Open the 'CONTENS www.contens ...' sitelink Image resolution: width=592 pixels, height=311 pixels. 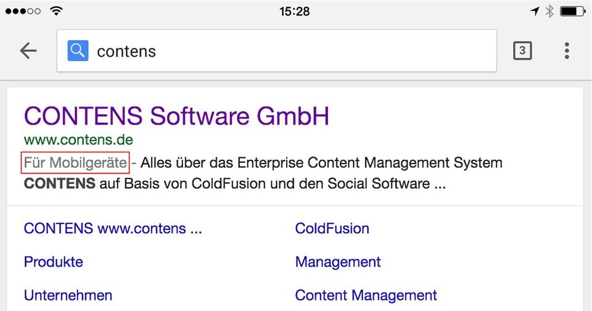(113, 228)
